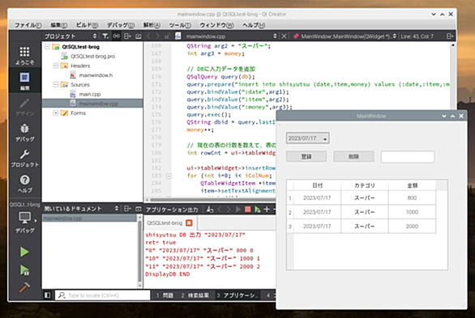Select QtSQLtest-brog.pro in project tree
Screen dimensions: 475x318
[x=92, y=56]
